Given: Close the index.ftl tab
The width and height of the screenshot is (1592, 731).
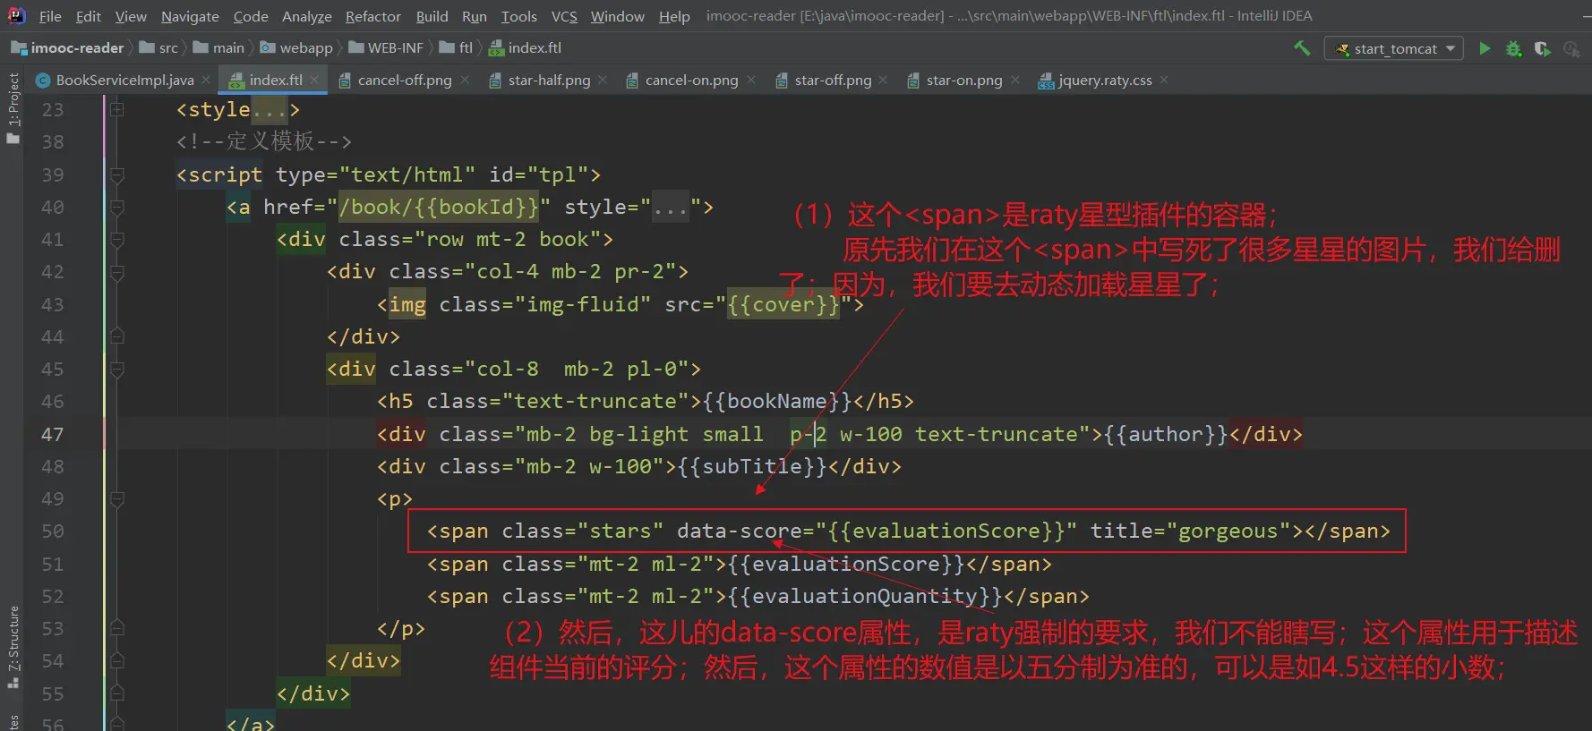Looking at the screenshot, I should coord(314,80).
